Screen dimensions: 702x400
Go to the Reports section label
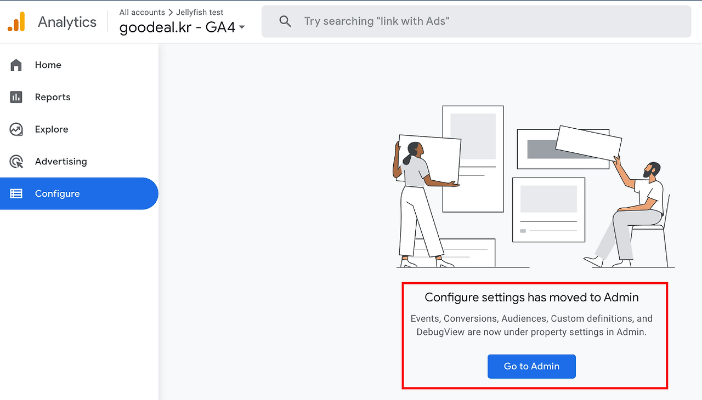pos(53,97)
